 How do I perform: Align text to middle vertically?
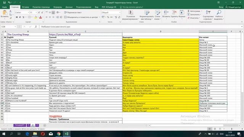[x=50, y=13]
